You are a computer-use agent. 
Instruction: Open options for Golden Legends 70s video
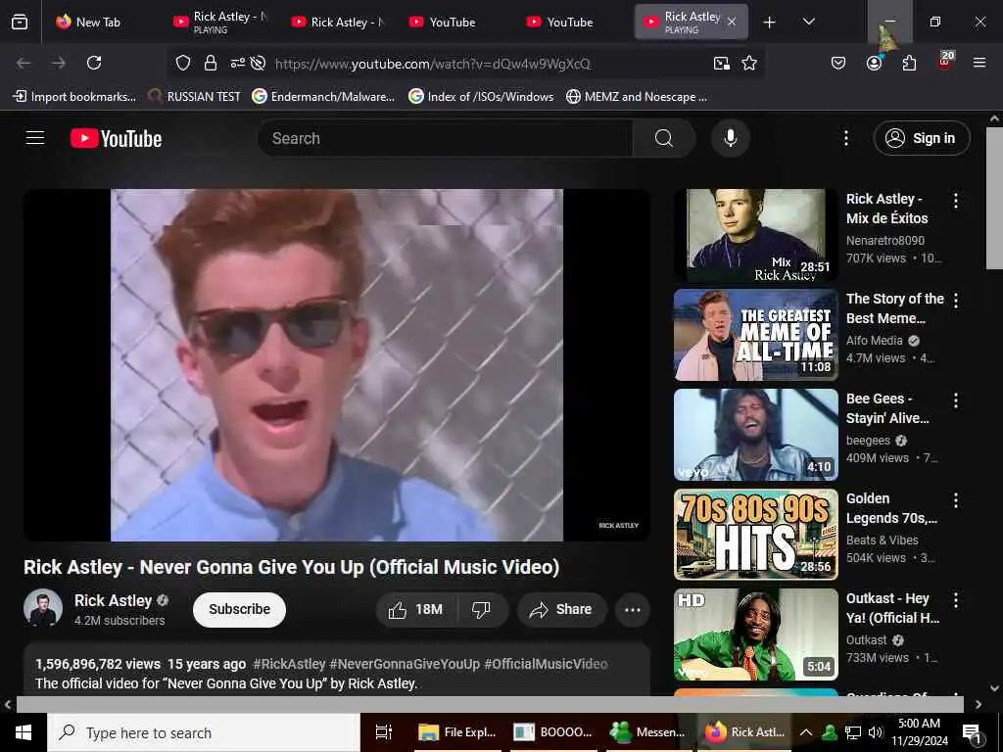(x=956, y=500)
